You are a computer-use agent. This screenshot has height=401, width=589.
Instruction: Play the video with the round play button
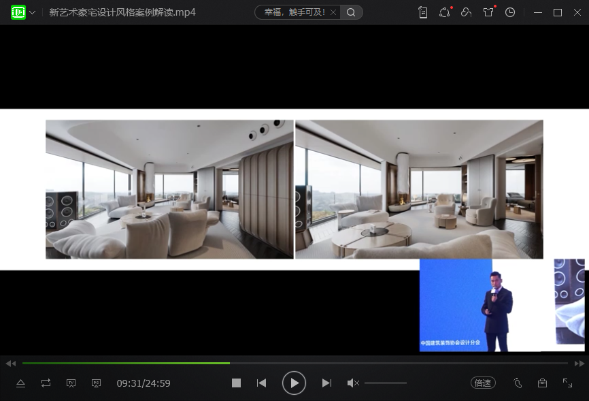[x=294, y=383]
